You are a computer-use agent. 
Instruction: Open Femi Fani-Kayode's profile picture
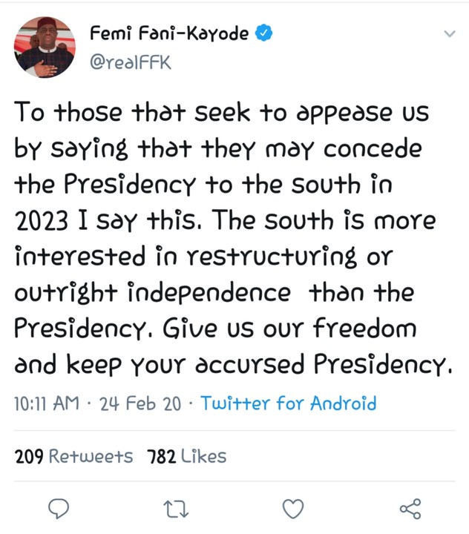(45, 47)
